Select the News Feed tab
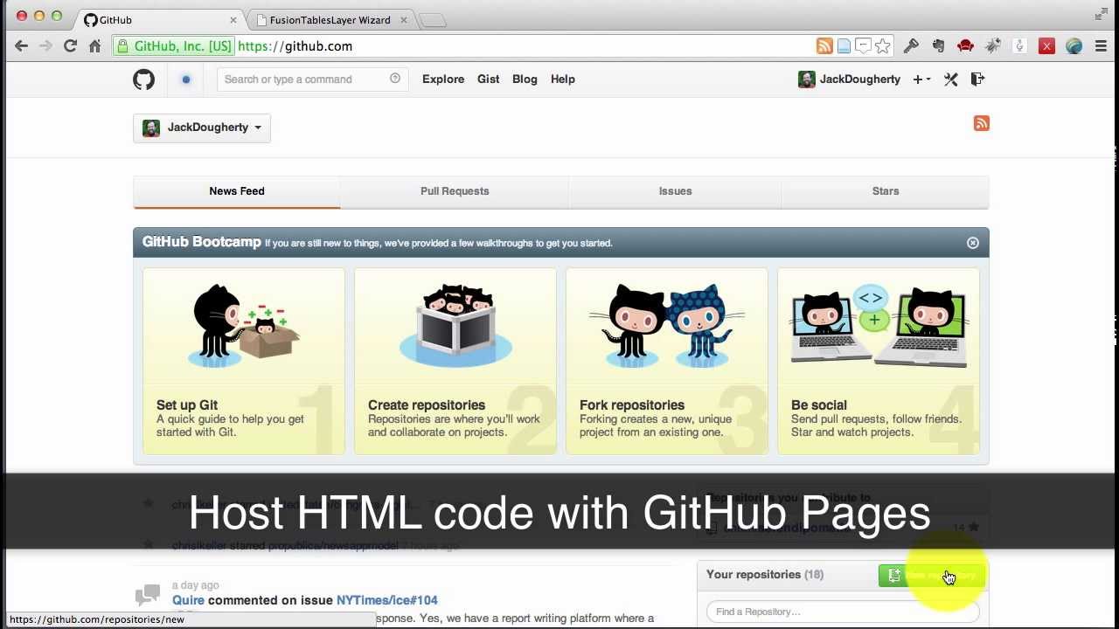 pos(237,191)
